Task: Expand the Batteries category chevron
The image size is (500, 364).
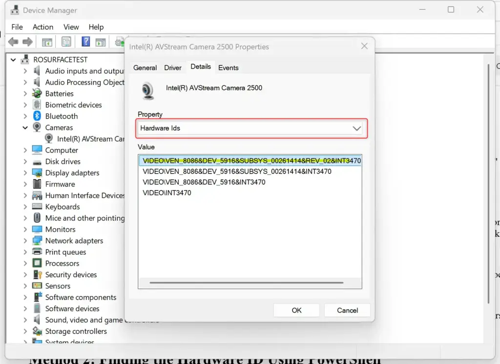Action: (x=25, y=93)
